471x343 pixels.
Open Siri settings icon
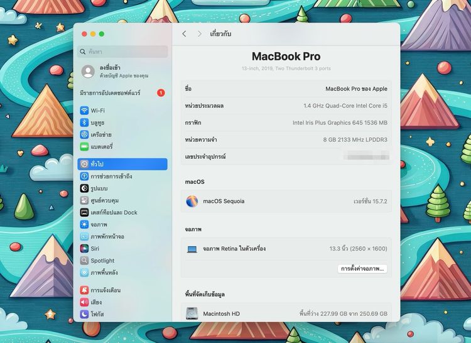[84, 248]
